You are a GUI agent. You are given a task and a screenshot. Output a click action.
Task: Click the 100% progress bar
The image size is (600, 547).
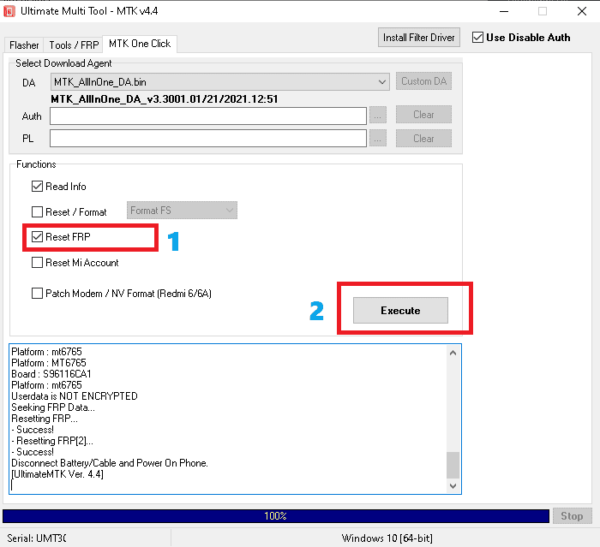[x=276, y=516]
